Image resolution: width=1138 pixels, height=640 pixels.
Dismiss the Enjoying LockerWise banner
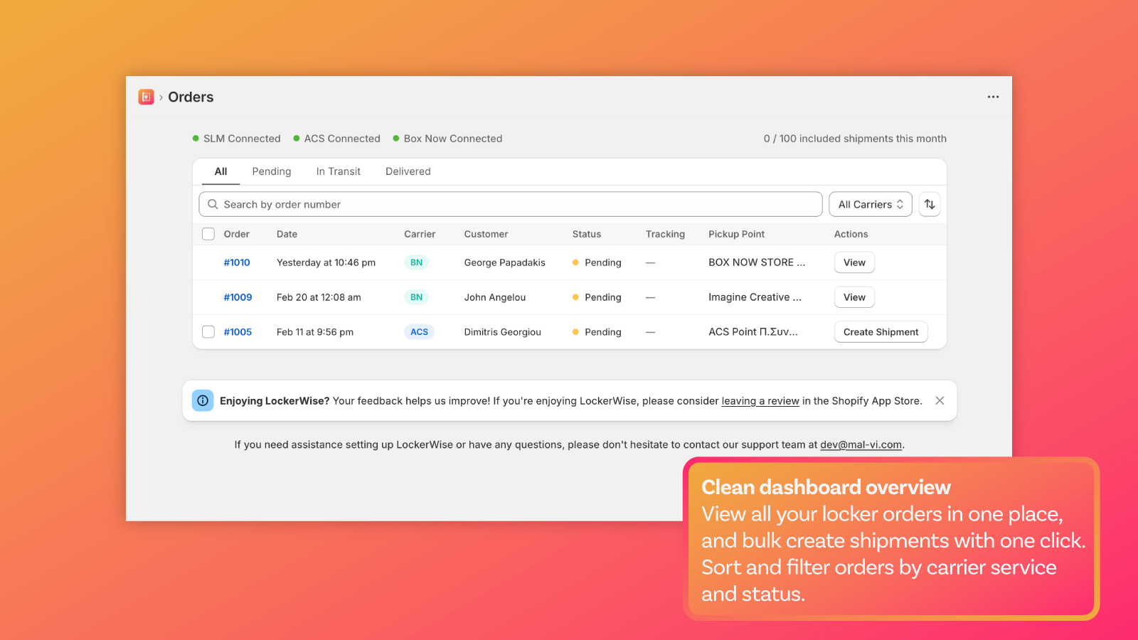[940, 400]
